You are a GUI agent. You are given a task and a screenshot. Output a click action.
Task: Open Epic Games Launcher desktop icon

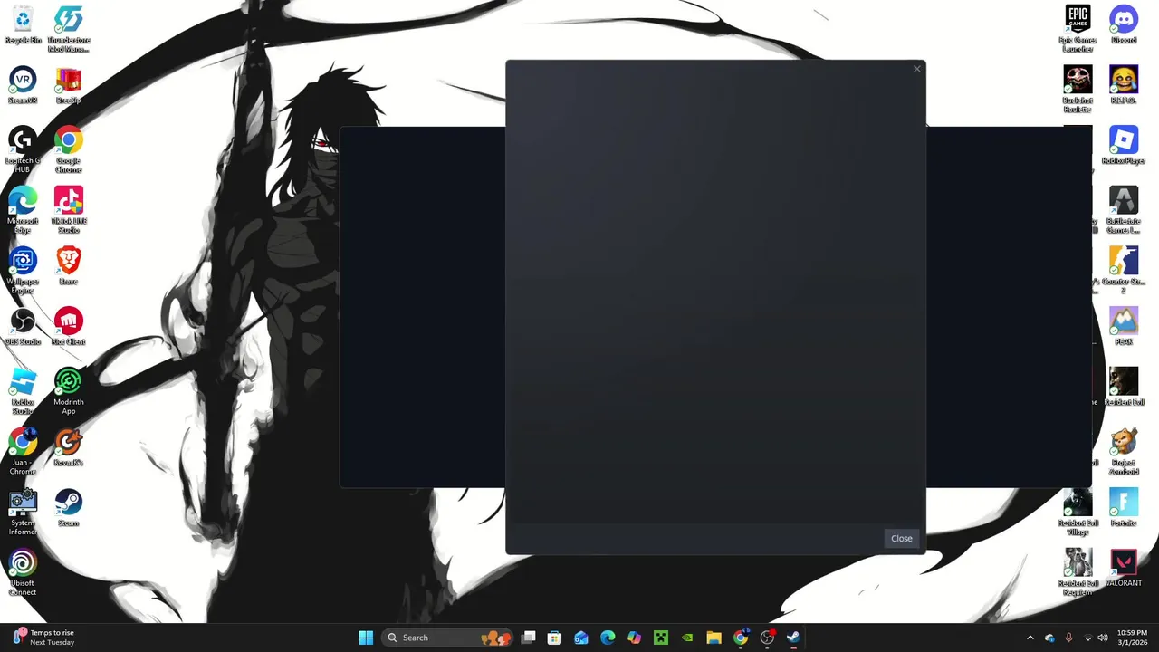(x=1078, y=29)
